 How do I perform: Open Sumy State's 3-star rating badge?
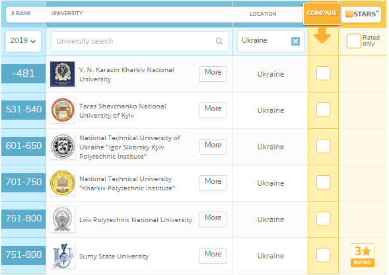point(362,255)
